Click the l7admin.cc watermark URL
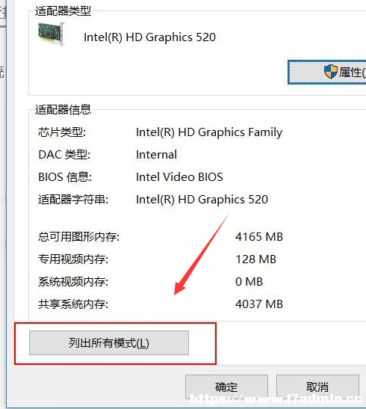Viewport: 366px width, 409px height. (276, 399)
